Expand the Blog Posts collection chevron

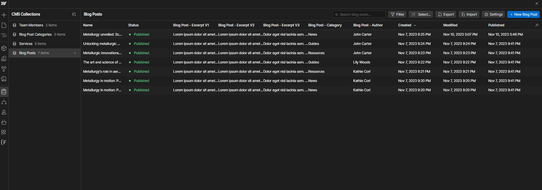click(75, 53)
